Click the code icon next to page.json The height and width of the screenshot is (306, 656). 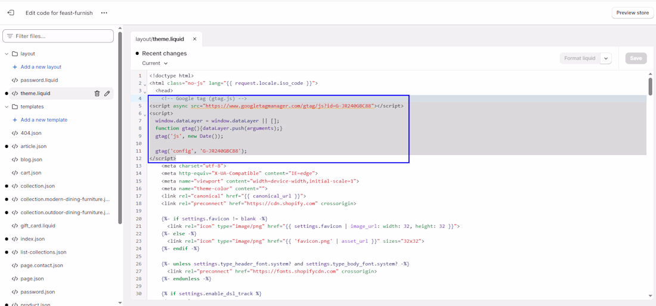pos(15,279)
